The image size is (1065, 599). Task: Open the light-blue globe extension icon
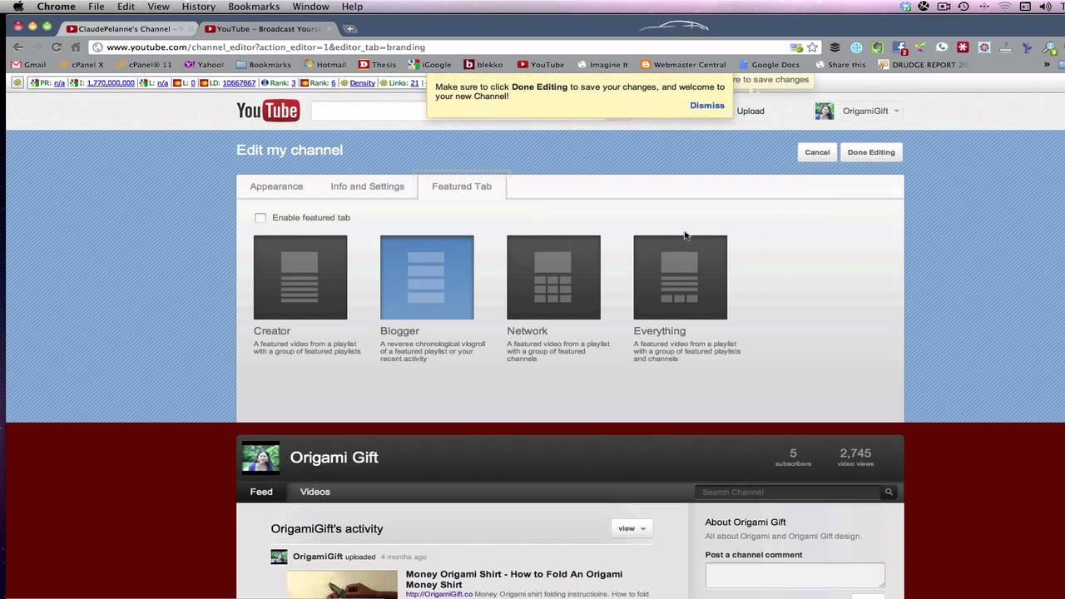(856, 47)
